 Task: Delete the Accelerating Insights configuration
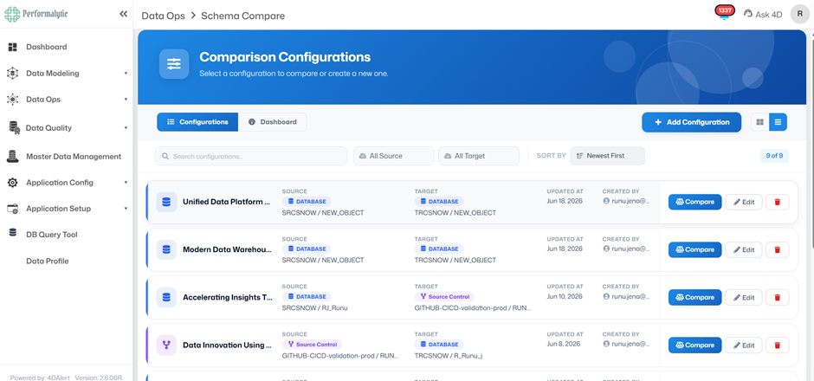(777, 297)
